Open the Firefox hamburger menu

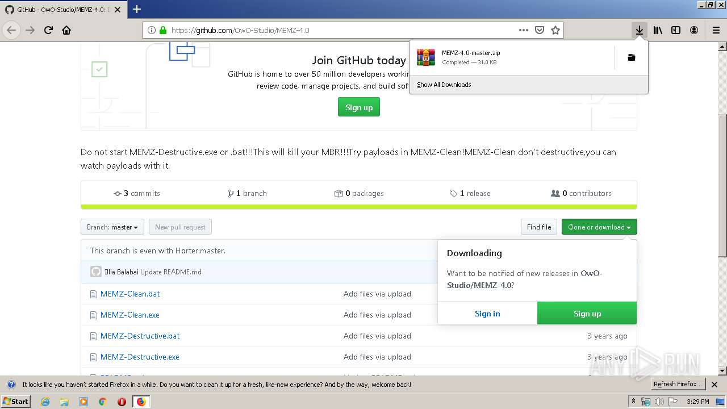(716, 30)
